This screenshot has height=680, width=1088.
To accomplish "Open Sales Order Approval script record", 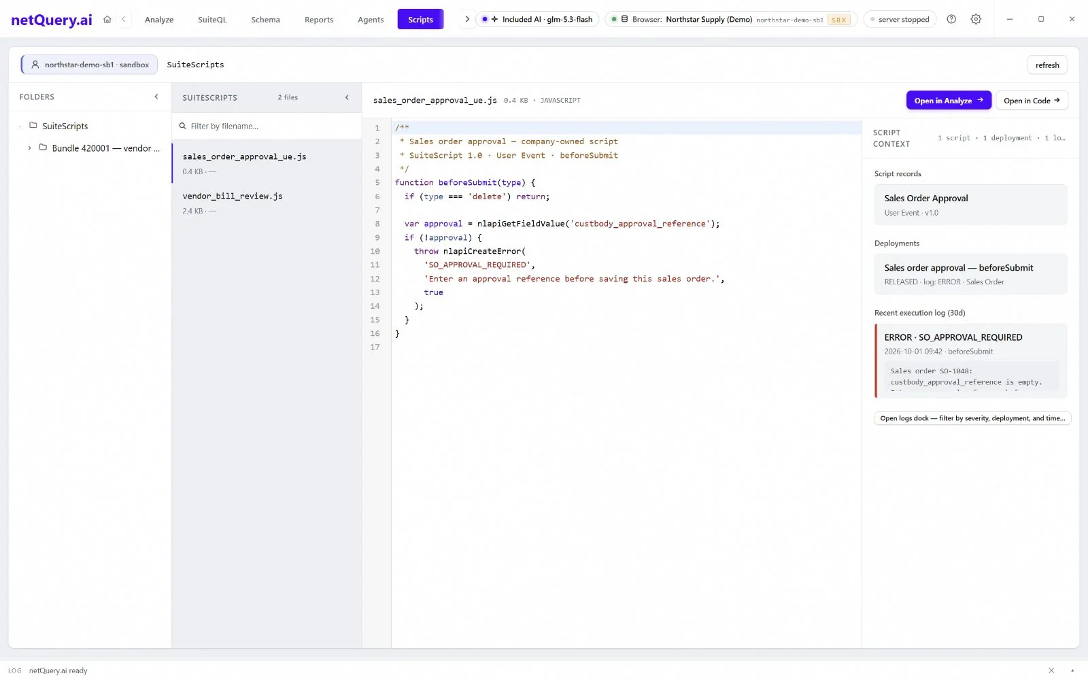I will click(x=970, y=205).
